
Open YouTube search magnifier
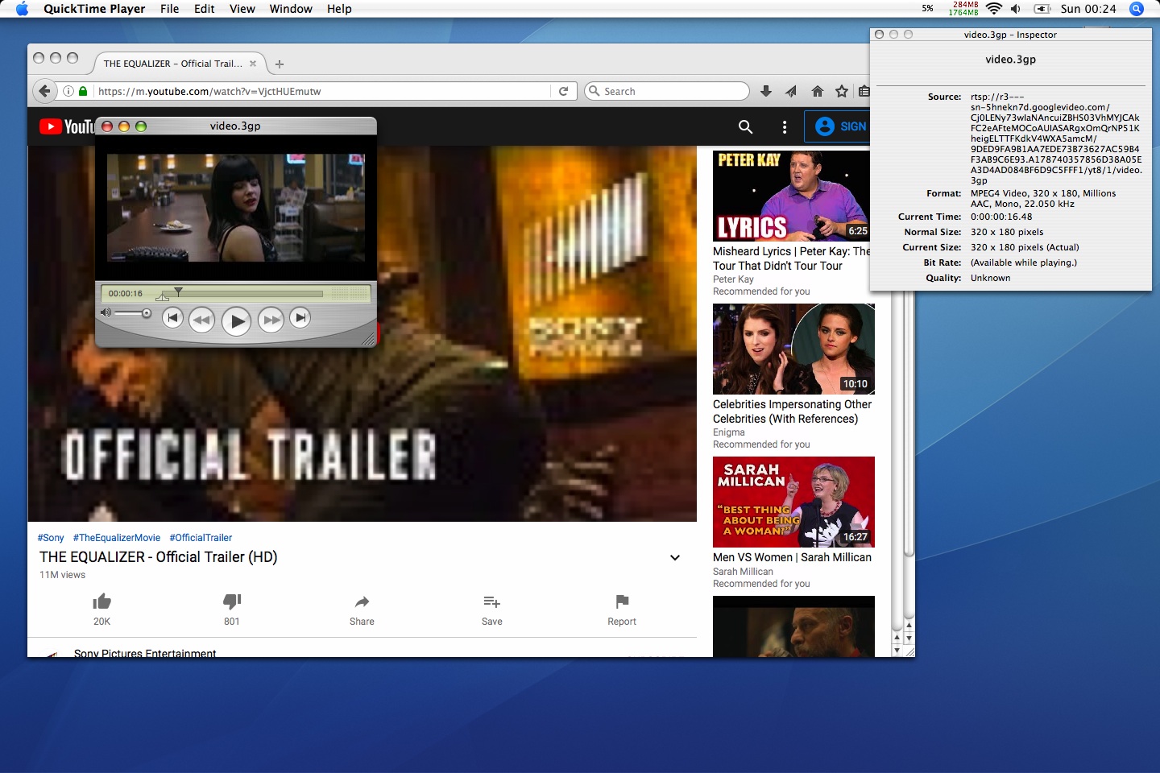tap(746, 126)
